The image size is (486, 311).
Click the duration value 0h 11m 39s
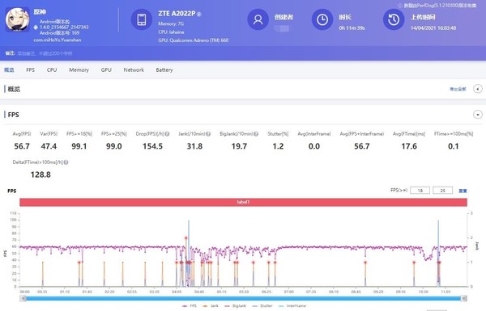tap(352, 27)
